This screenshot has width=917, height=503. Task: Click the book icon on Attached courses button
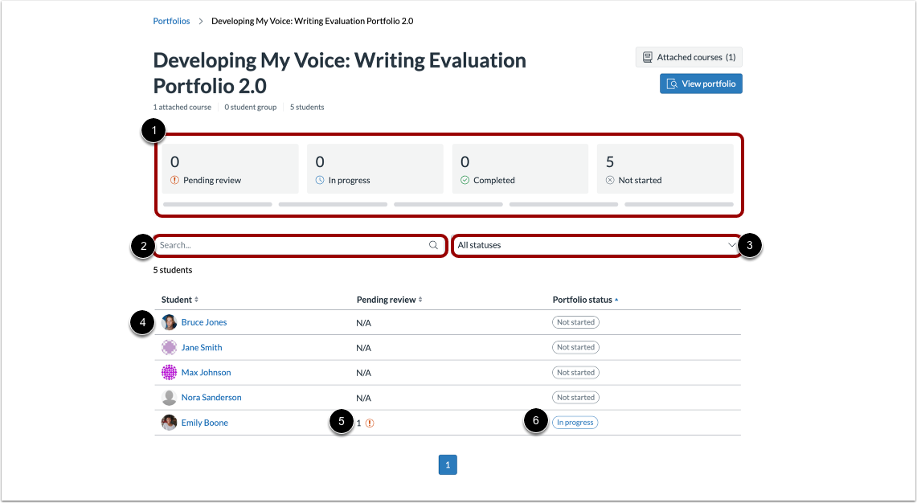pyautogui.click(x=646, y=56)
